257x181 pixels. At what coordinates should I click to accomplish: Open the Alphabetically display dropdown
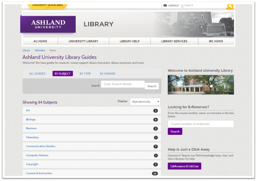tap(145, 102)
